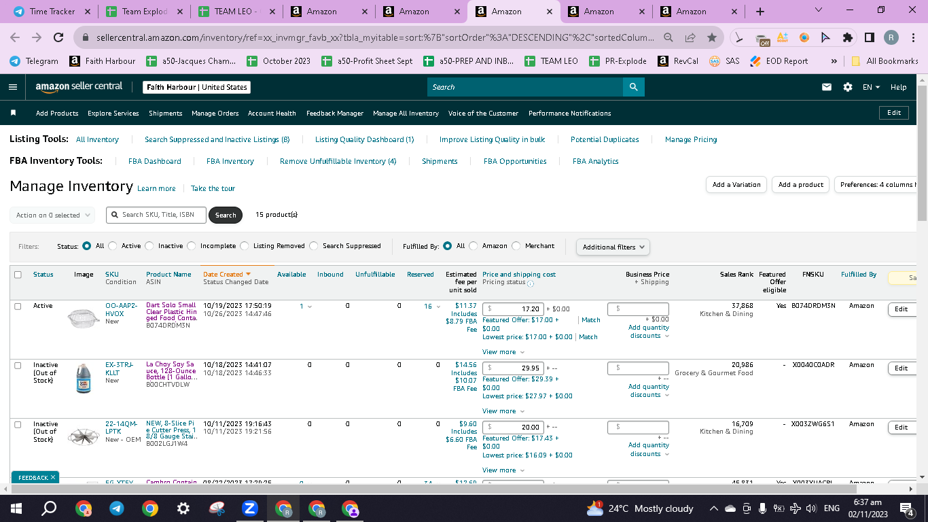
Task: Open the messages envelope icon
Action: 827,87
